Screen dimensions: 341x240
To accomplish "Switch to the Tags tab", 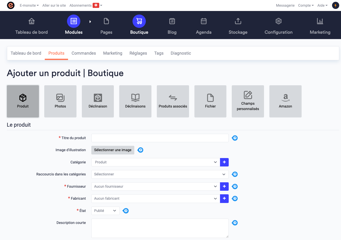I will click(159, 53).
